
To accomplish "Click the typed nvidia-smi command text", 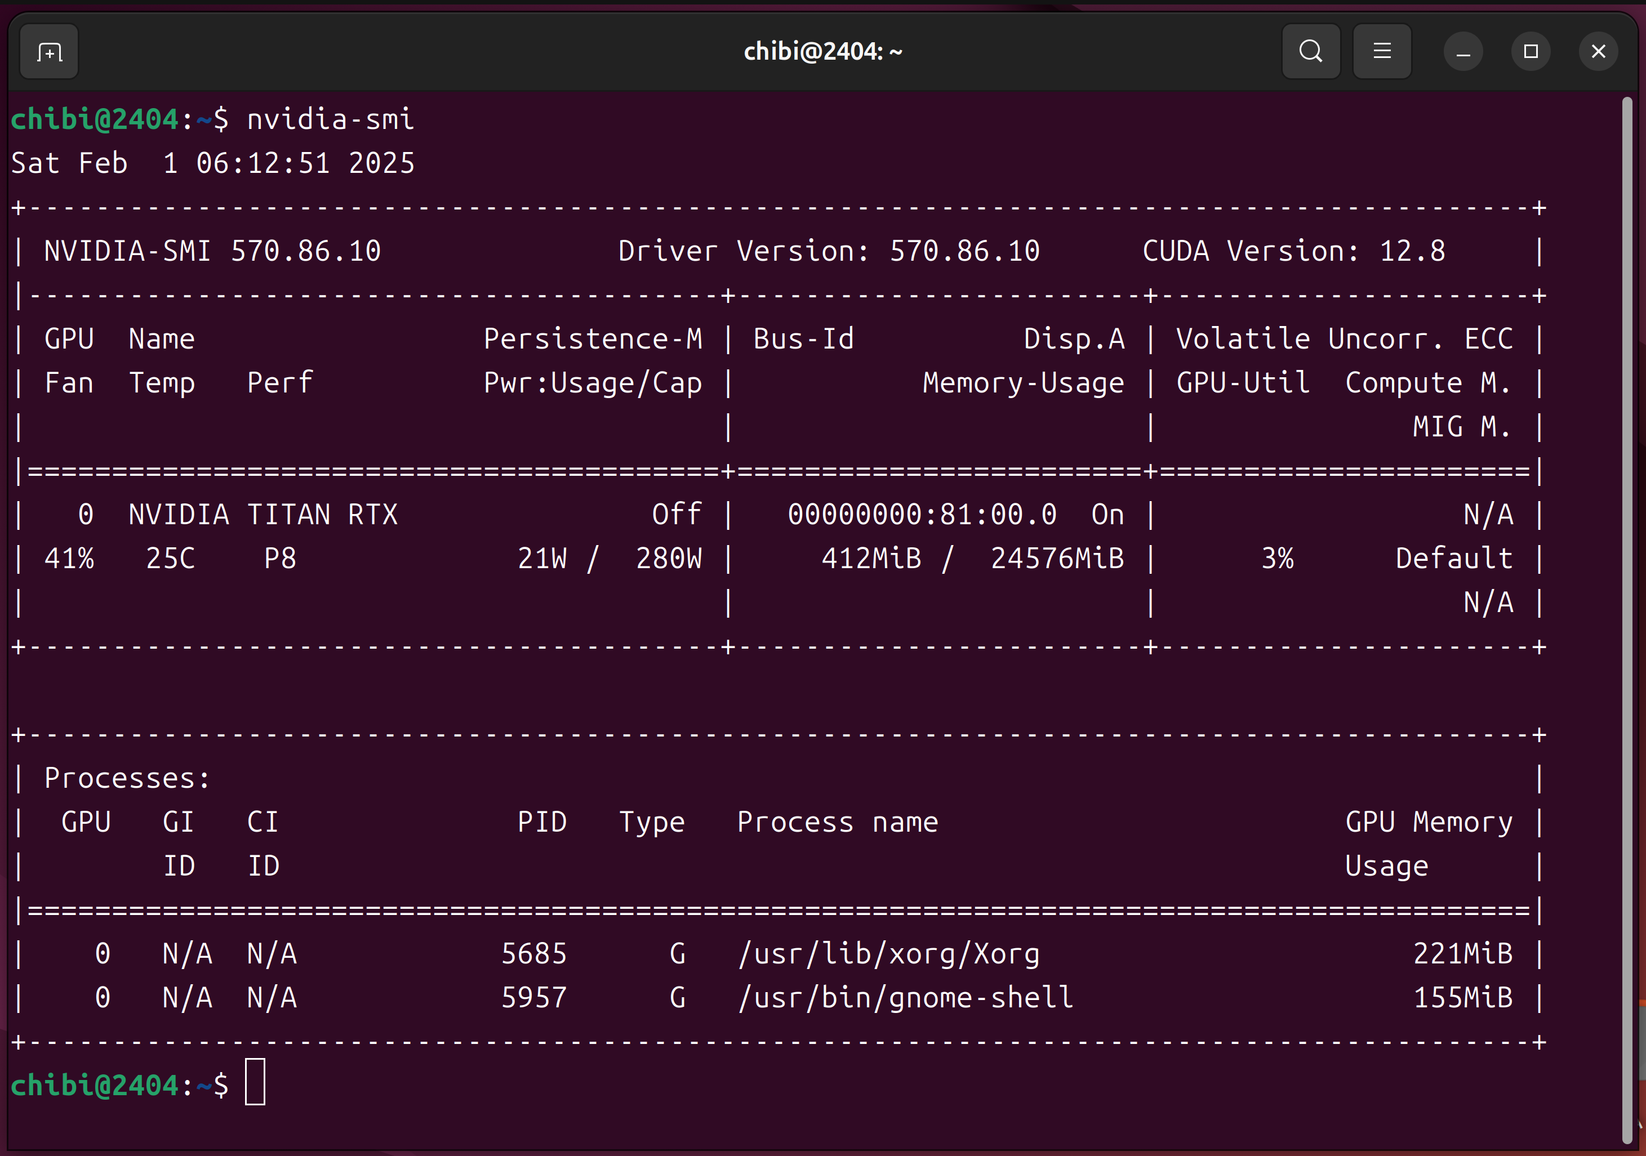I will click(331, 120).
